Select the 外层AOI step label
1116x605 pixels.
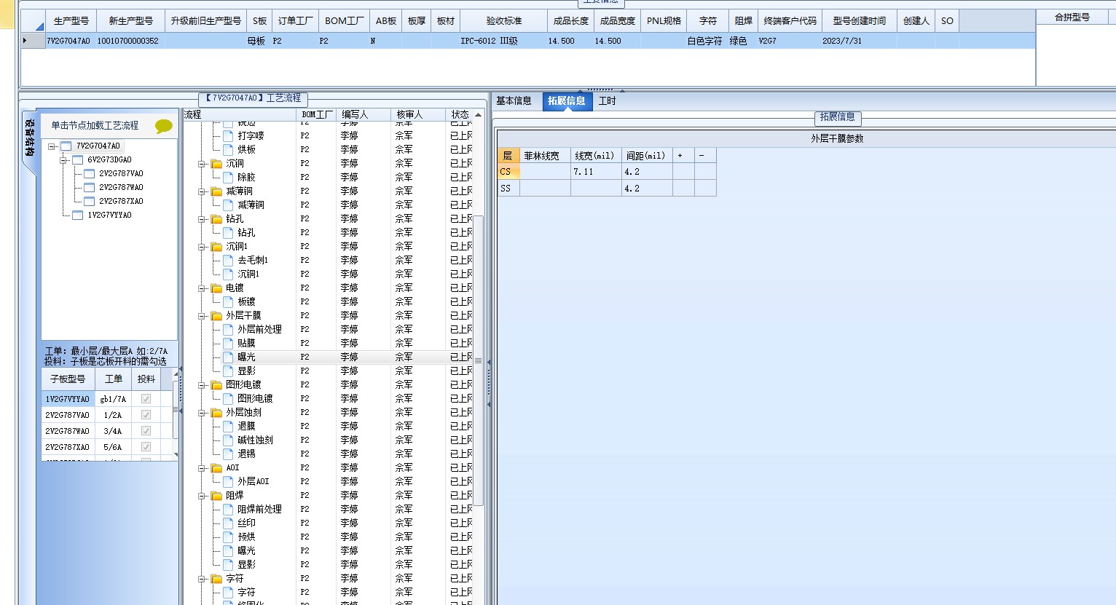pos(253,482)
